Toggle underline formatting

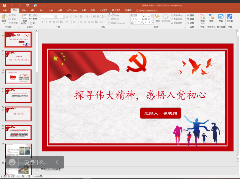[x=50, y=22]
